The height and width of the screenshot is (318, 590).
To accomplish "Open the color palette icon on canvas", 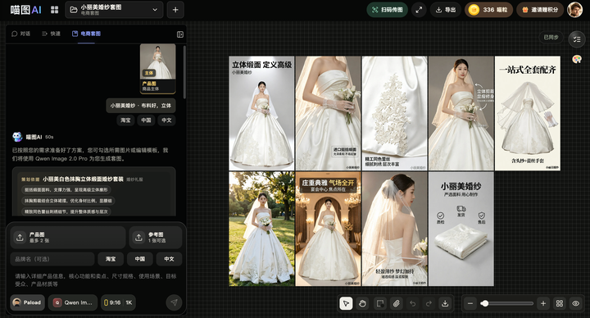I will [577, 59].
